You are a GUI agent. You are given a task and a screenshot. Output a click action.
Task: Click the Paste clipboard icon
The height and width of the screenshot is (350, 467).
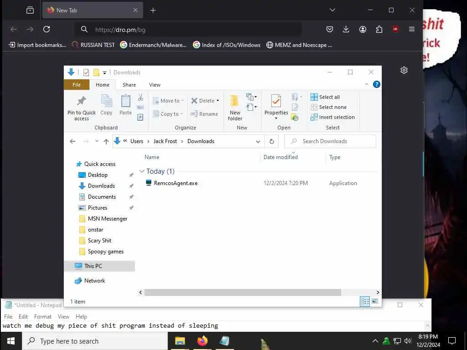(125, 105)
